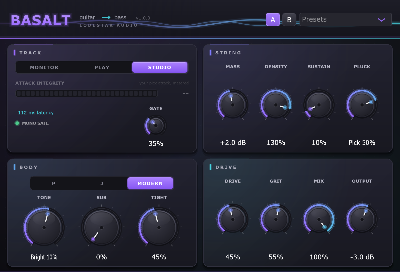Image resolution: width=400 pixels, height=272 pixels.
Task: Click the PLUCK knob
Action: [x=362, y=105]
